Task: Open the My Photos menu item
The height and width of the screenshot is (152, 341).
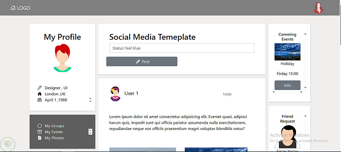Action: tap(54, 138)
